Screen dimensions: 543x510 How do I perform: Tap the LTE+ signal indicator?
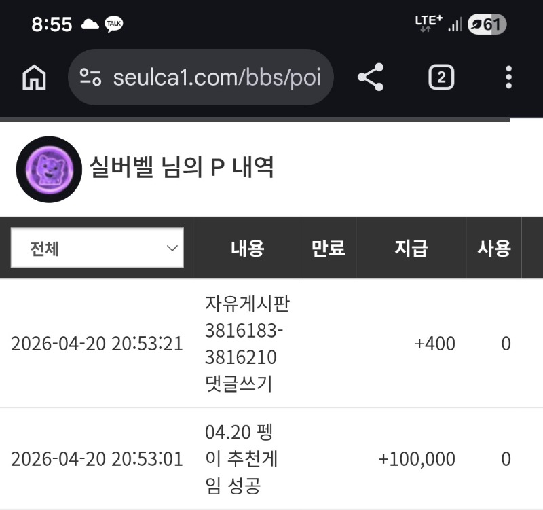point(428,23)
